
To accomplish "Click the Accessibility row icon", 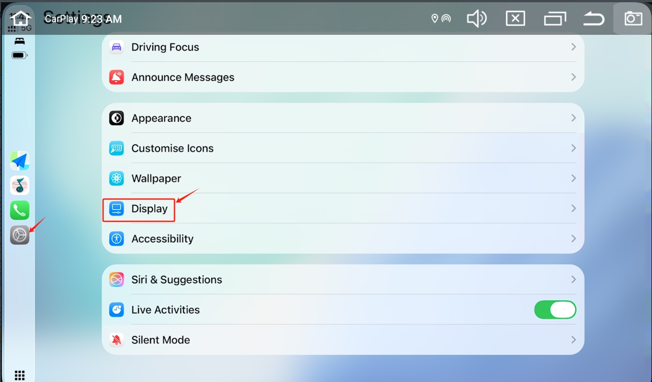I will coord(116,239).
